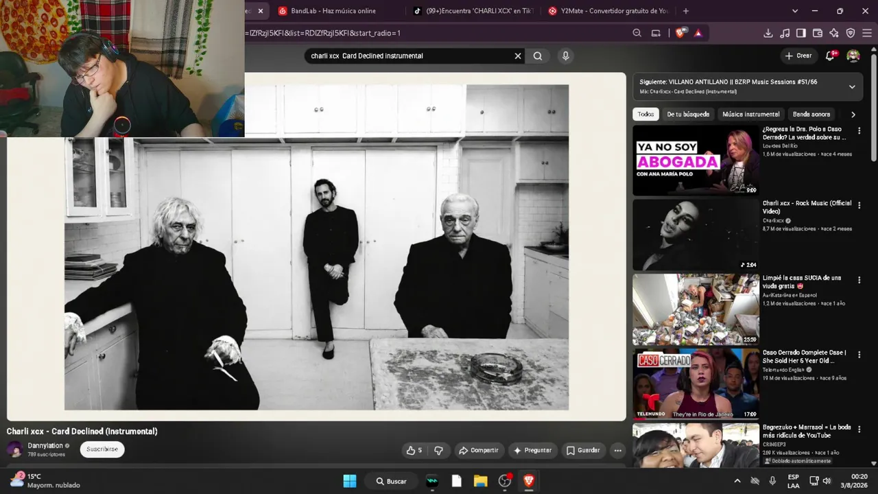Viewport: 878px width, 494px height.
Task: Switch to the BandLab tab
Action: tap(335, 11)
